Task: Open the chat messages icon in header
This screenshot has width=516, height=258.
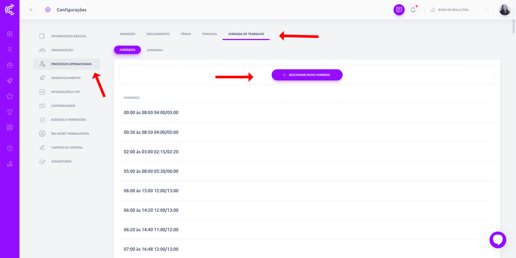Action: pyautogui.click(x=399, y=10)
